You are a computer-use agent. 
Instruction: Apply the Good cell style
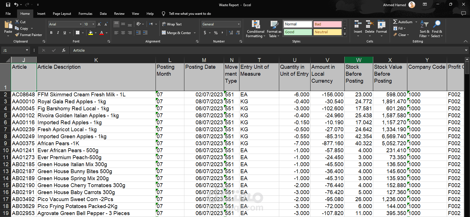298,32
